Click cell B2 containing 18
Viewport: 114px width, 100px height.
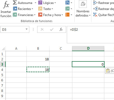pos(38,59)
